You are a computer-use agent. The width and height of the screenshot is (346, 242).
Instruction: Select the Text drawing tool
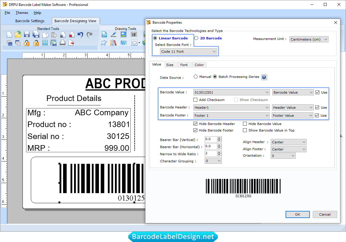[x=104, y=34]
